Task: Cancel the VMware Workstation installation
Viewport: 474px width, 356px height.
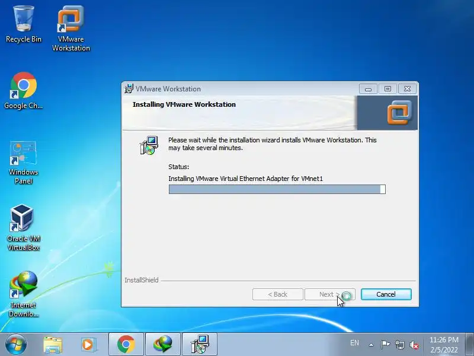Action: pos(386,294)
